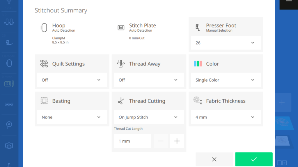298x167 pixels.
Task: Select the hoop icon in left sidebar
Action: click(9, 63)
